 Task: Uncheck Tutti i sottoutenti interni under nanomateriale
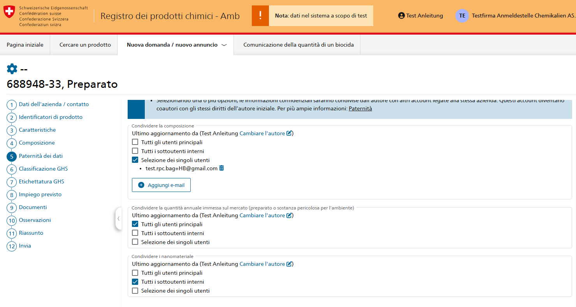pyautogui.click(x=135, y=282)
